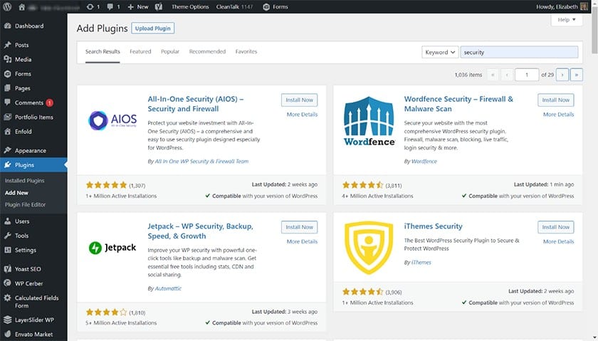Open Add New plugins submenu item
The image size is (598, 341).
pos(16,193)
